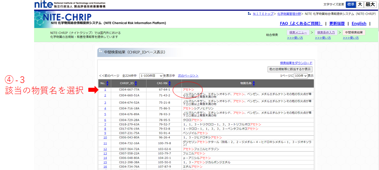
Task: Open 使い方 help under 検索条件入力
Action: [x=323, y=38]
